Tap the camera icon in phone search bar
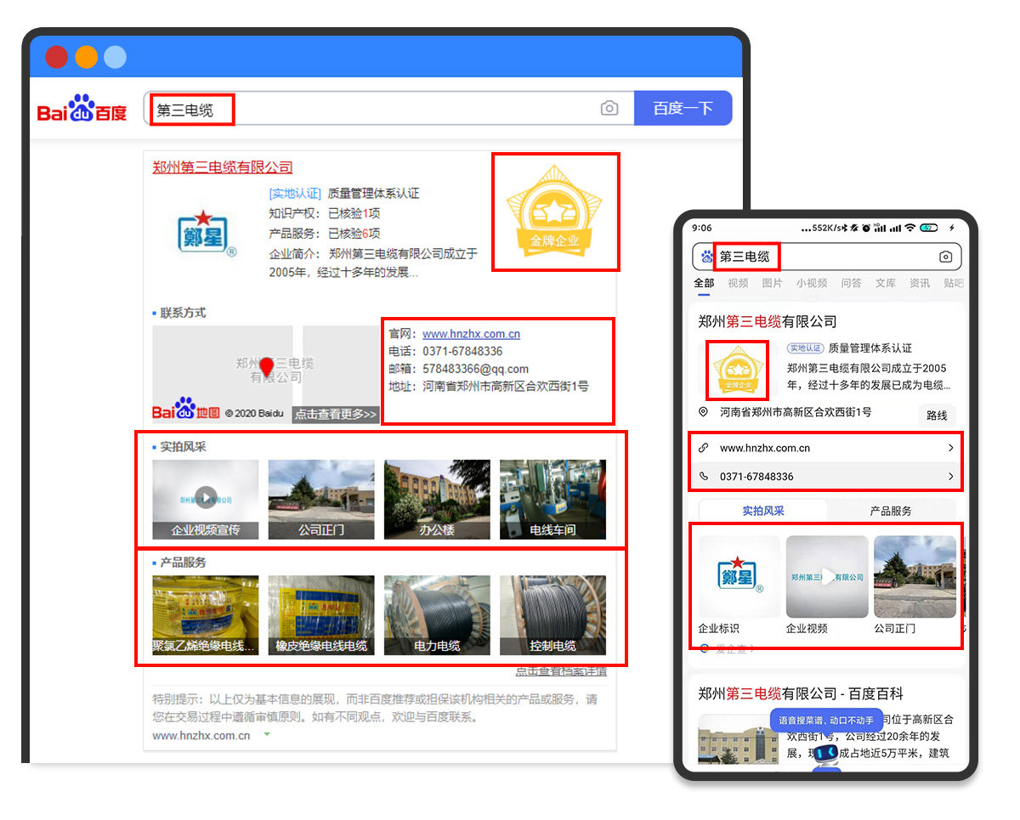The width and height of the screenshot is (1020, 820). [x=945, y=257]
